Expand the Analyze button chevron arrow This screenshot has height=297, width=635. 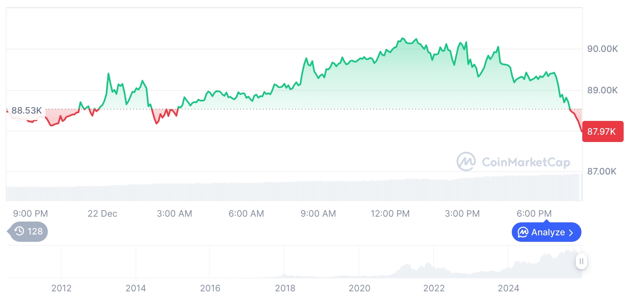[x=571, y=232]
